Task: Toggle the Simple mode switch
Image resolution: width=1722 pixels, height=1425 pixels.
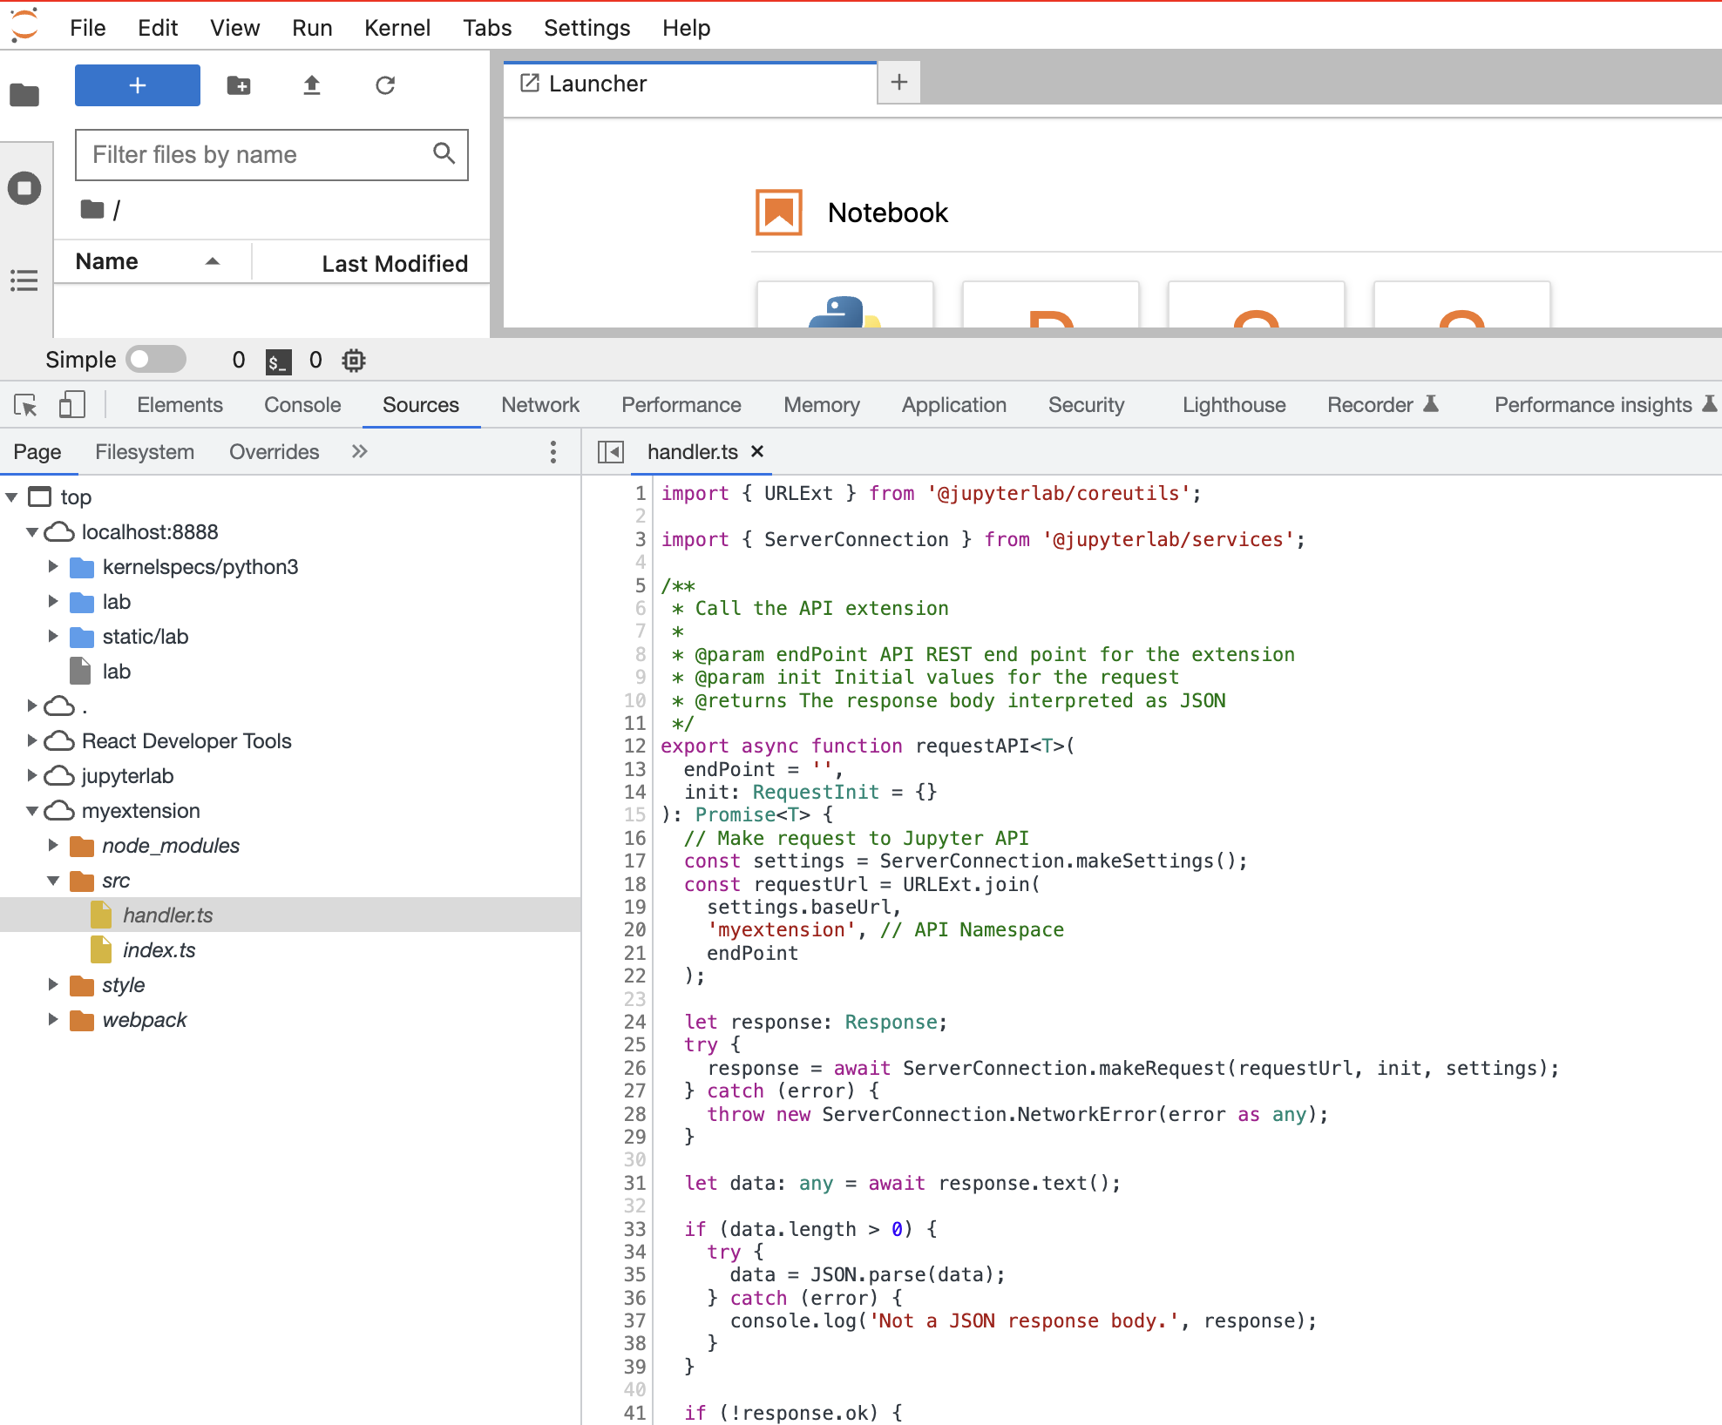Action: click(157, 359)
